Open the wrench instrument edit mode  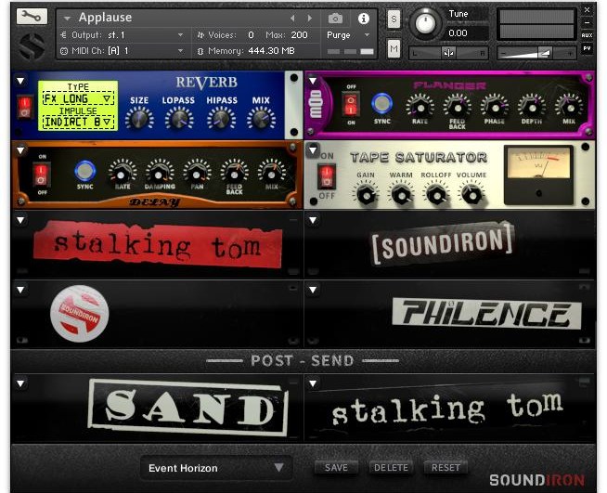click(x=32, y=17)
